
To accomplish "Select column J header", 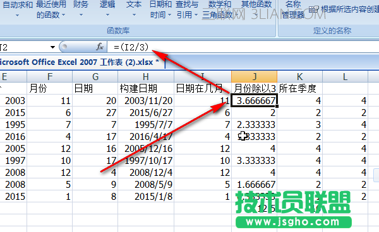I will 255,77.
